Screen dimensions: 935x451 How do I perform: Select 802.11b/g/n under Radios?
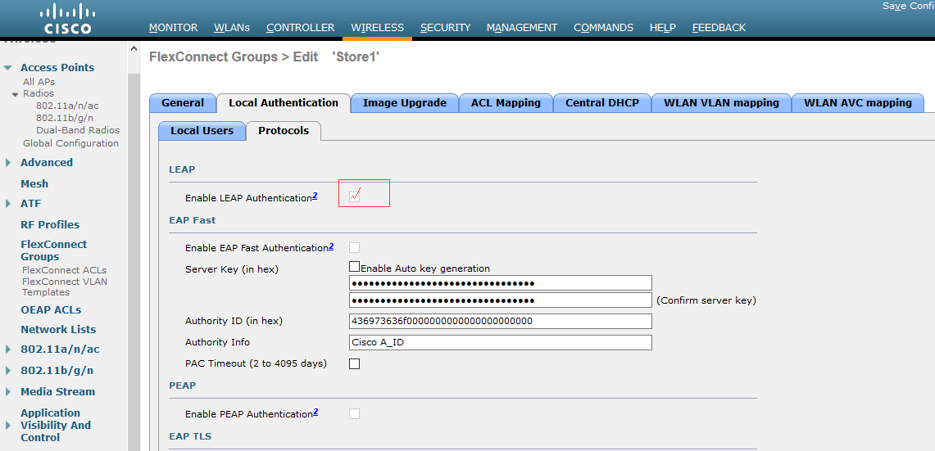(x=65, y=118)
